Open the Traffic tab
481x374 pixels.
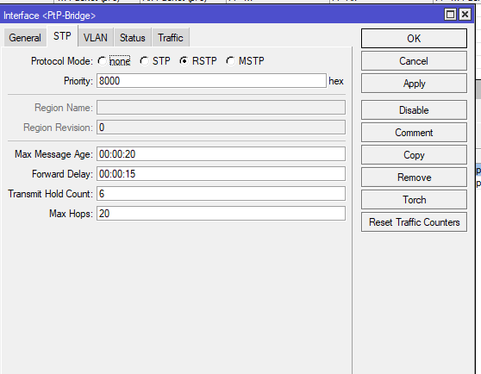pyautogui.click(x=171, y=38)
